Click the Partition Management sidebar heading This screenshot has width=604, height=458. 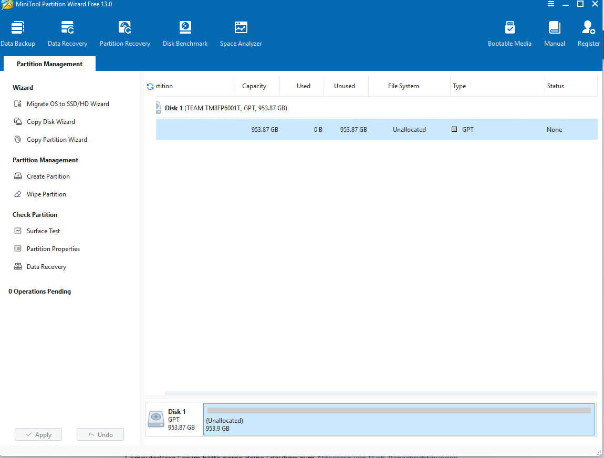point(45,160)
